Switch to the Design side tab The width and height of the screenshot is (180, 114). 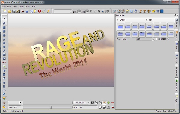[177, 71]
